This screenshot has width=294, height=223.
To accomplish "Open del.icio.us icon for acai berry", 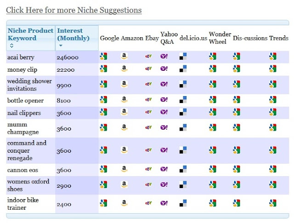I will [183, 56].
